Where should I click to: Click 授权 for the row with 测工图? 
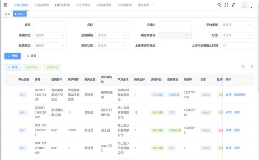[x=237, y=130]
